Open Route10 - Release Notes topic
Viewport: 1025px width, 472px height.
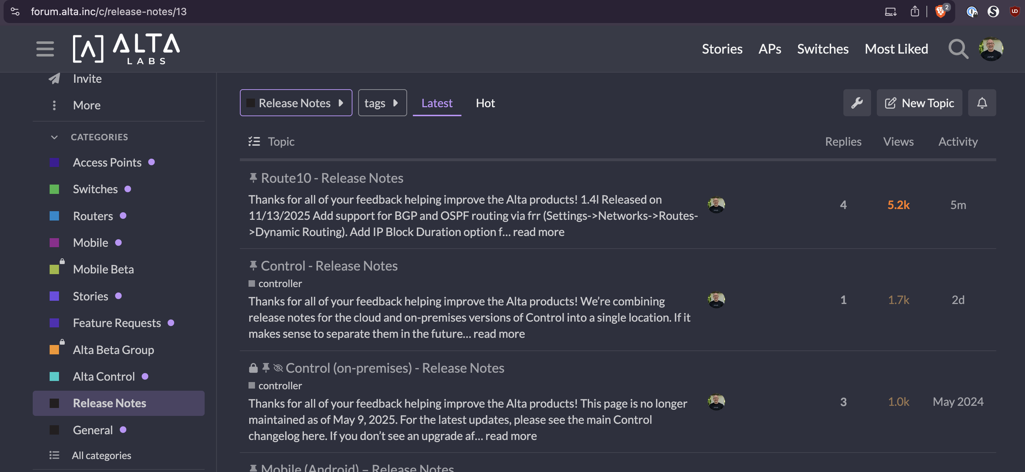coord(332,178)
